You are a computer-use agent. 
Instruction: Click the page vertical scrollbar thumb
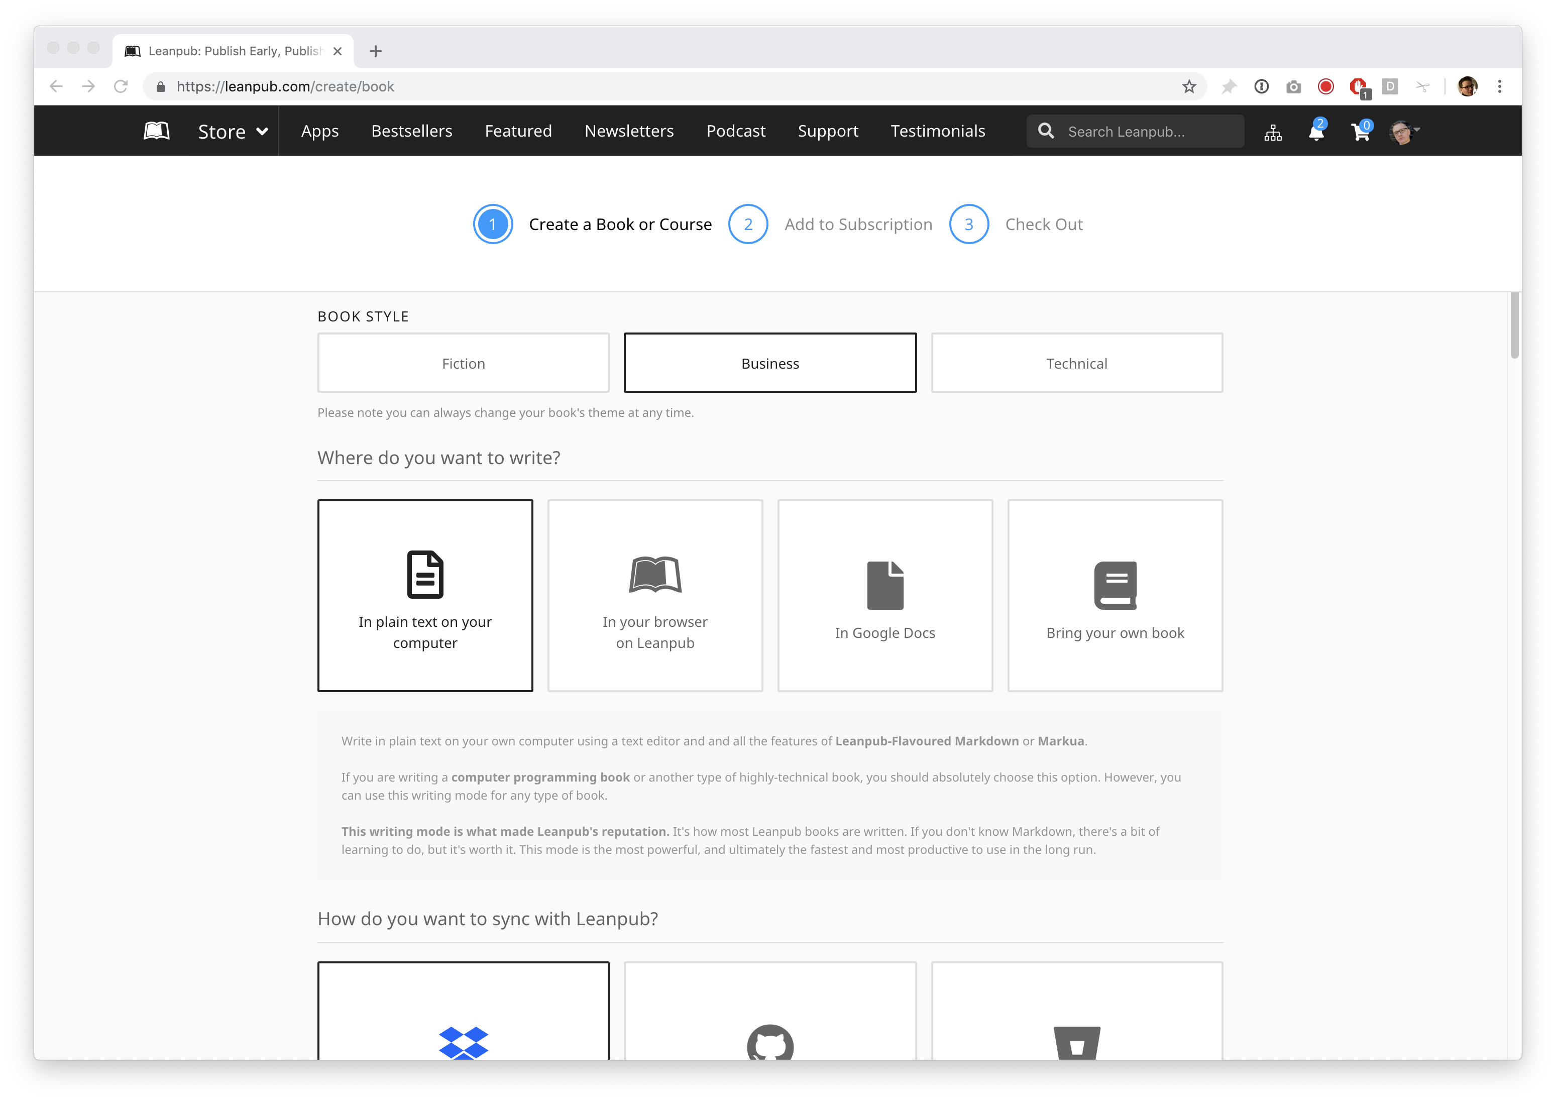coord(1514,325)
